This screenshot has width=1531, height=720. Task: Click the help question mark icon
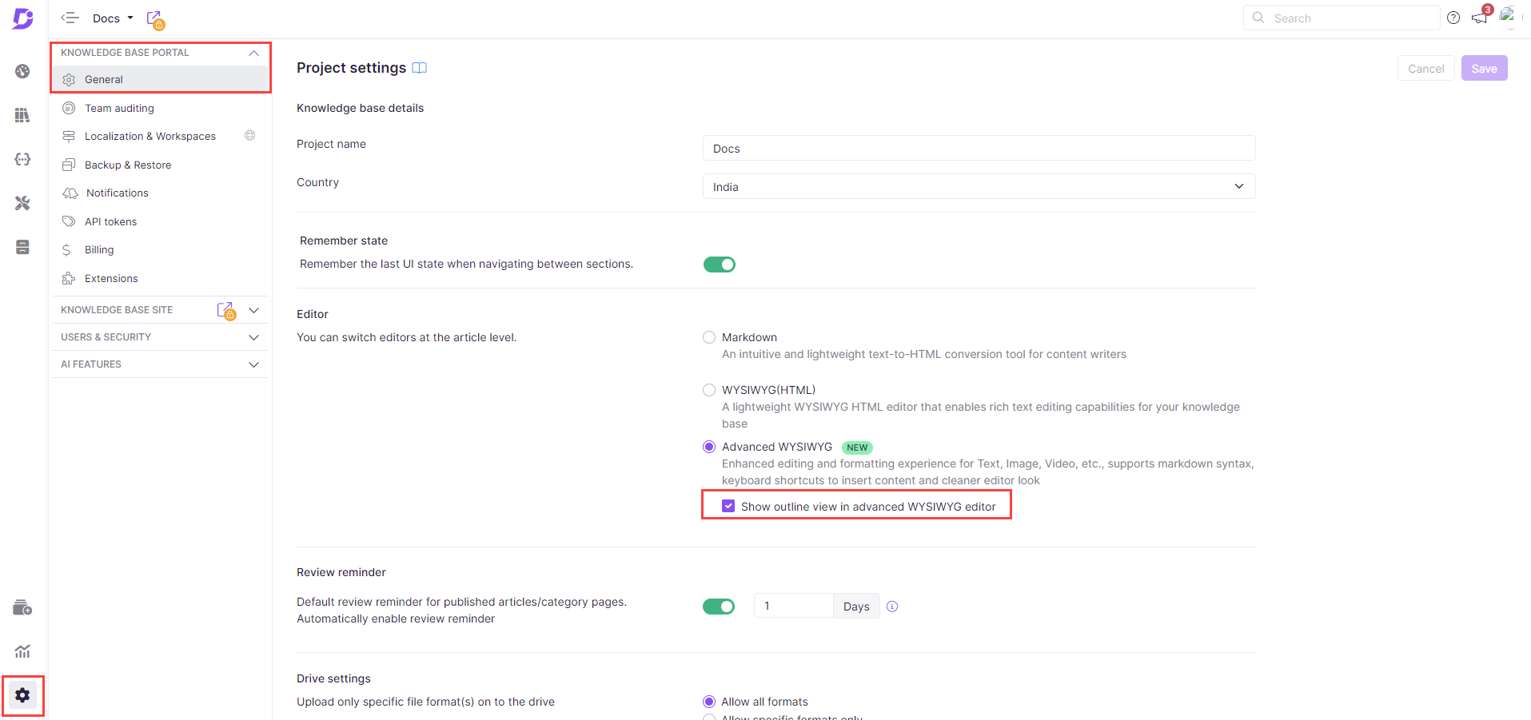(x=1453, y=18)
